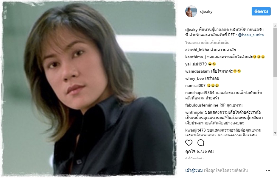Click the posted portrait photo
Viewport: 277px width, 178px height.
(89, 89)
